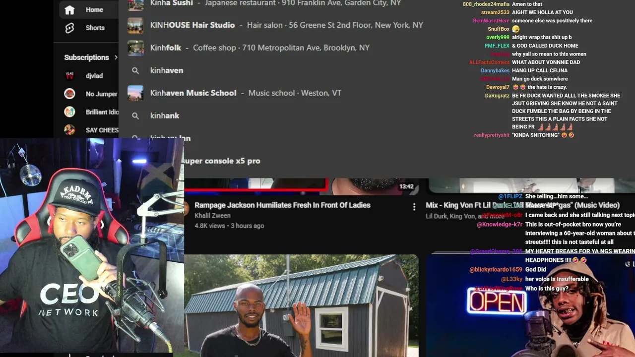Open the No Jumper subscription link
Viewport: 635px width, 357px height.
point(101,94)
